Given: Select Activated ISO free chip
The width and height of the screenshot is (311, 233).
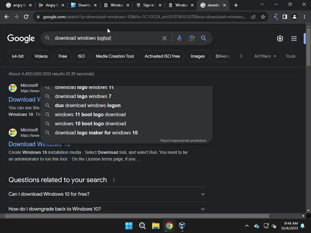Looking at the screenshot, I should pyautogui.click(x=162, y=56).
